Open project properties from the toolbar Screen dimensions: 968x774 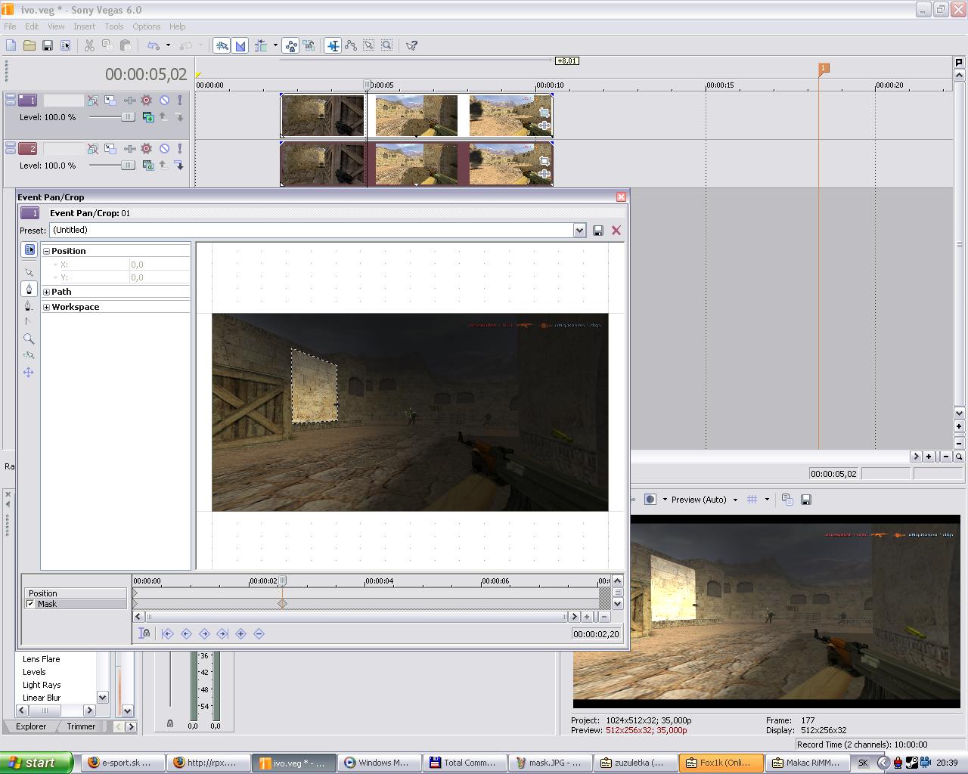click(x=66, y=45)
